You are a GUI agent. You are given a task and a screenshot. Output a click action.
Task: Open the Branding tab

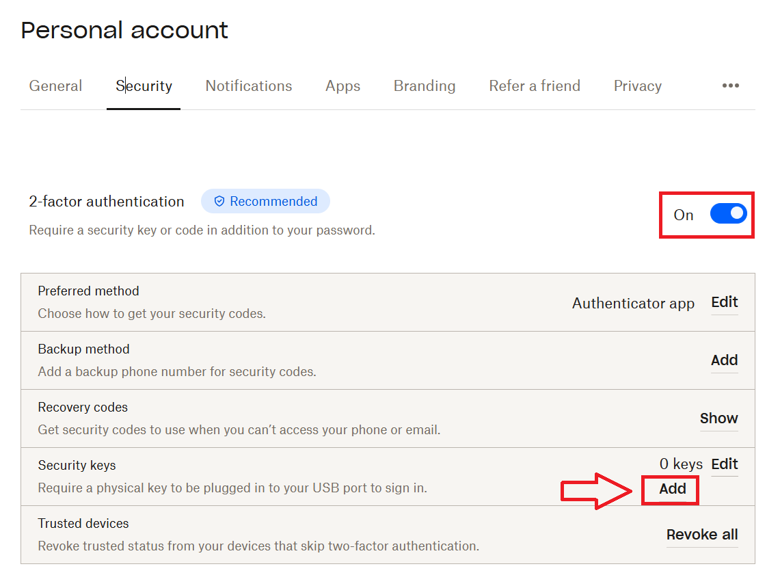(x=425, y=86)
